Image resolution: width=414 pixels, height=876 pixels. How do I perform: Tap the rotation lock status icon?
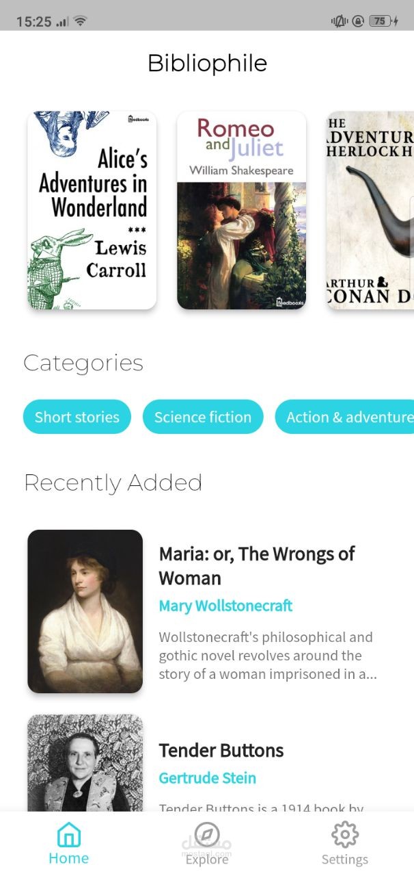(x=358, y=21)
